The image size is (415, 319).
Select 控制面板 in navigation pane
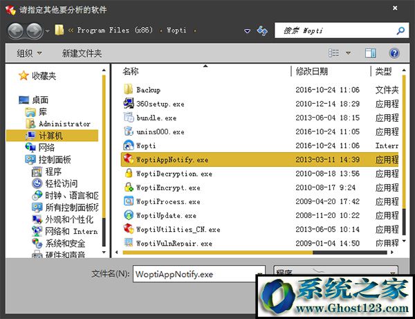point(55,159)
